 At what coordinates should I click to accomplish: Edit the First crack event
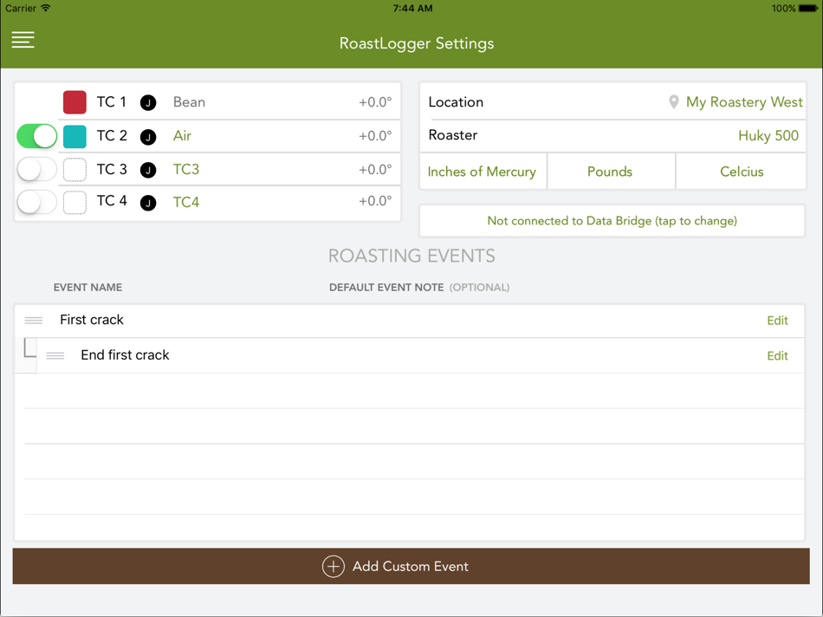click(x=777, y=321)
